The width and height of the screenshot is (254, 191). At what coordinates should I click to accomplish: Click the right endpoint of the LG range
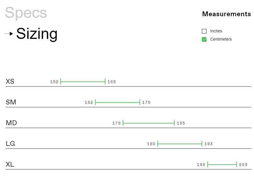[x=201, y=144]
